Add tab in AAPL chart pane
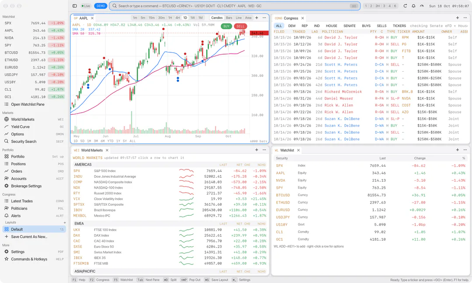 point(257,18)
